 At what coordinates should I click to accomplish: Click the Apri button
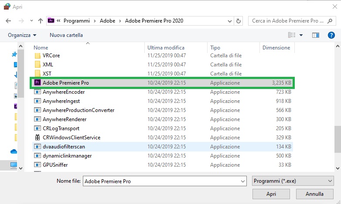click(271, 194)
